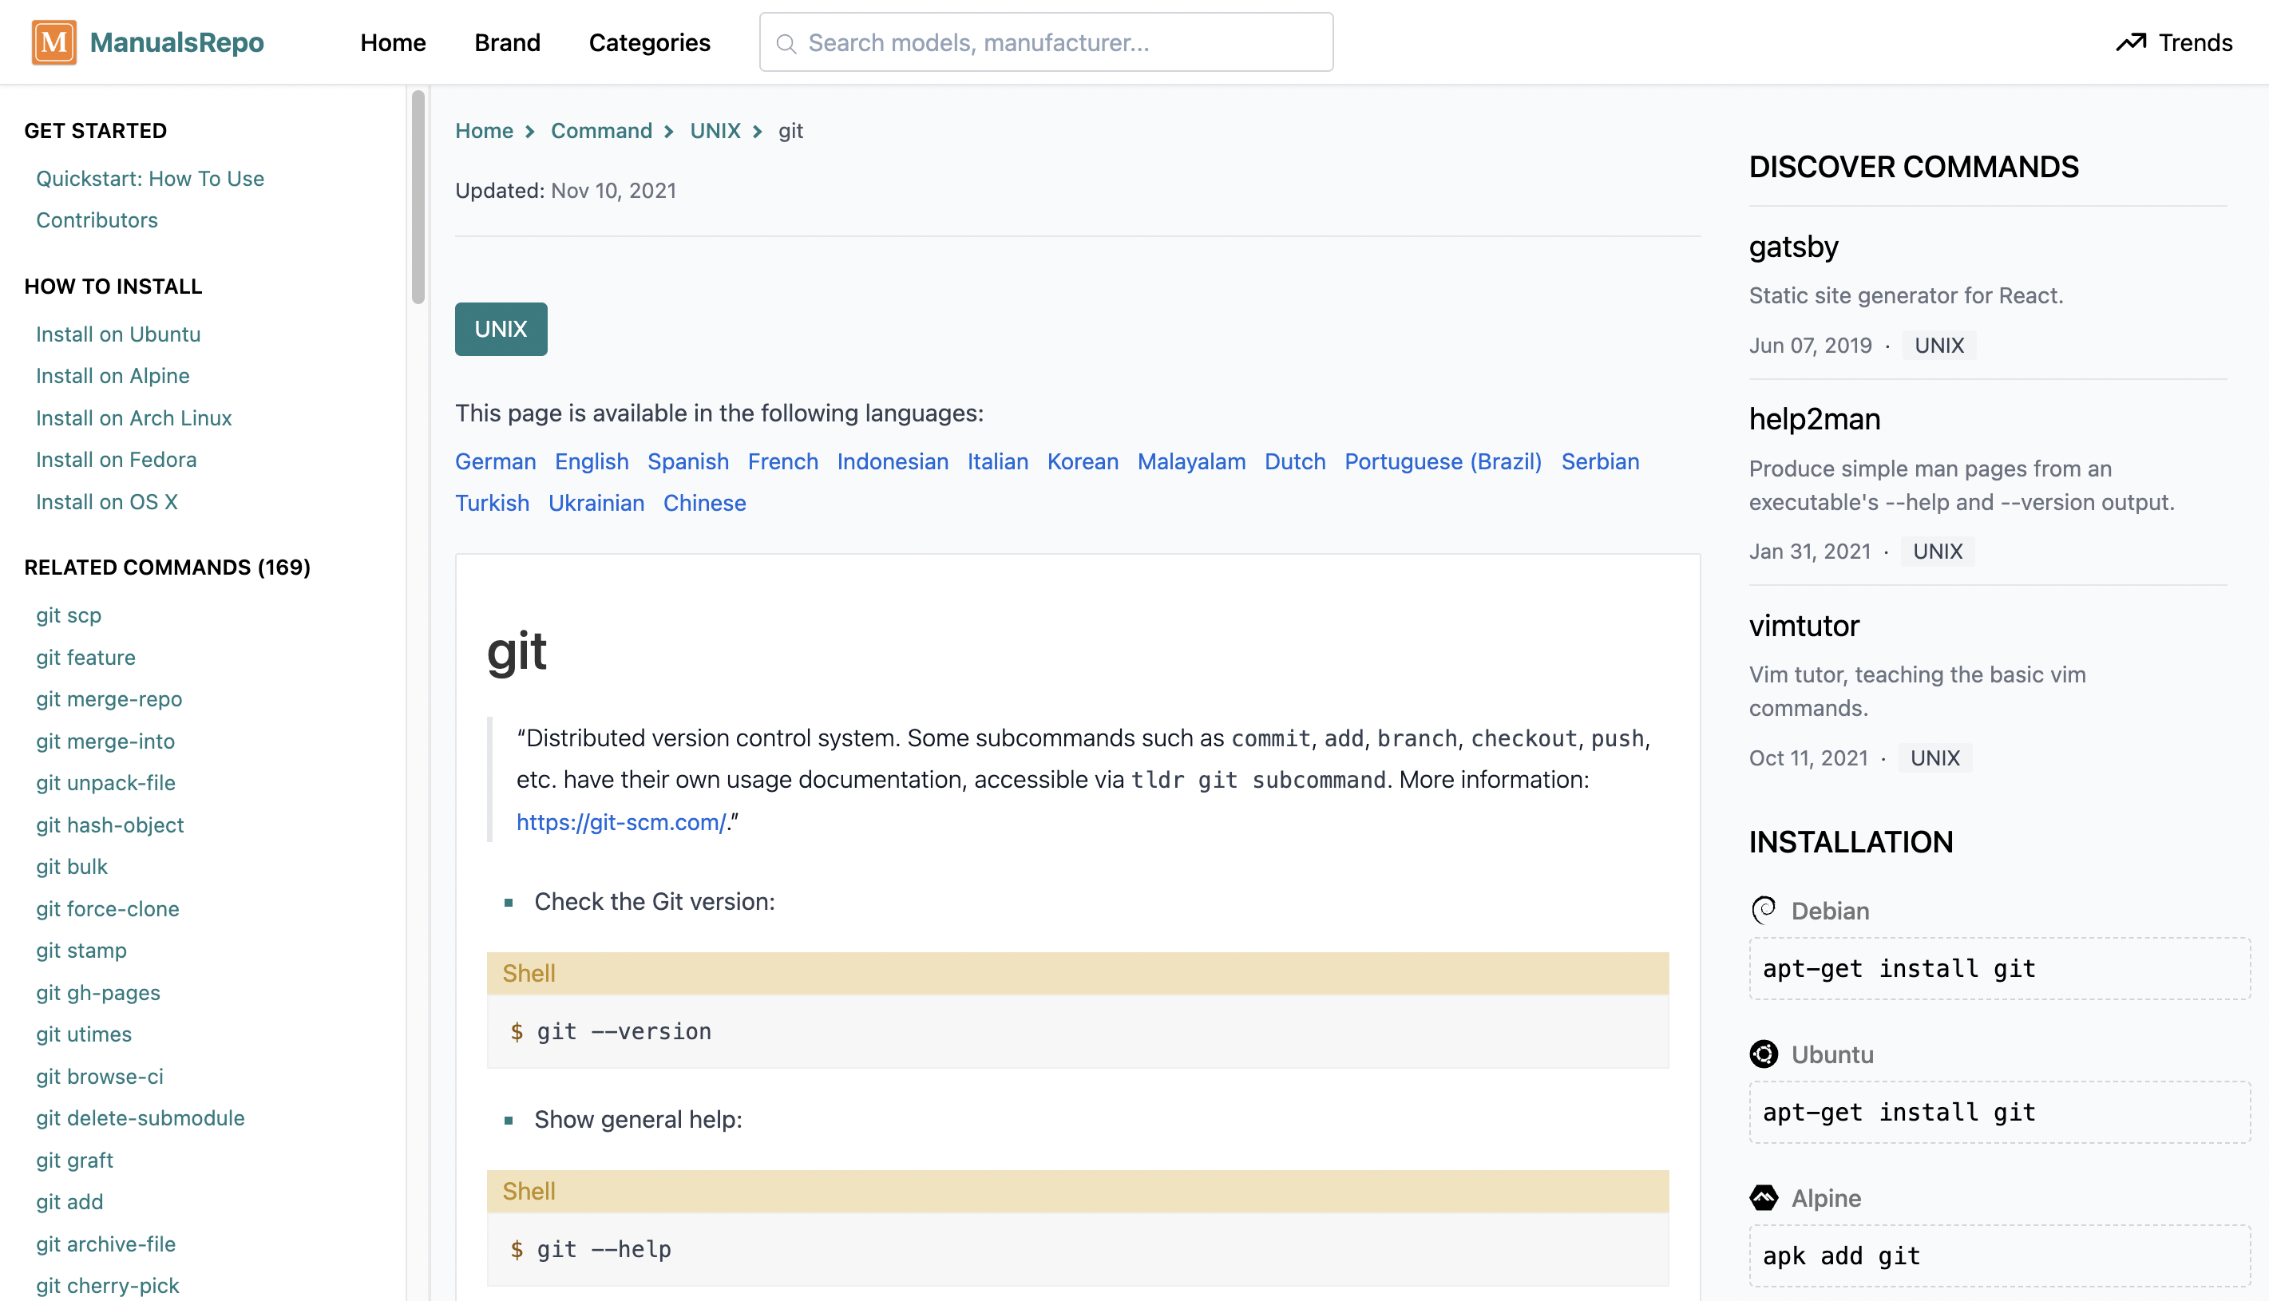This screenshot has height=1301, width=2269.
Task: Click the Ubuntu circle logo icon
Action: click(1763, 1054)
